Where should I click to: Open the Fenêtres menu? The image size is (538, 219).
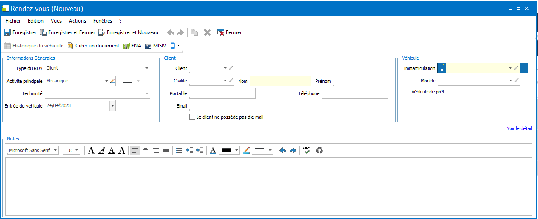(103, 20)
